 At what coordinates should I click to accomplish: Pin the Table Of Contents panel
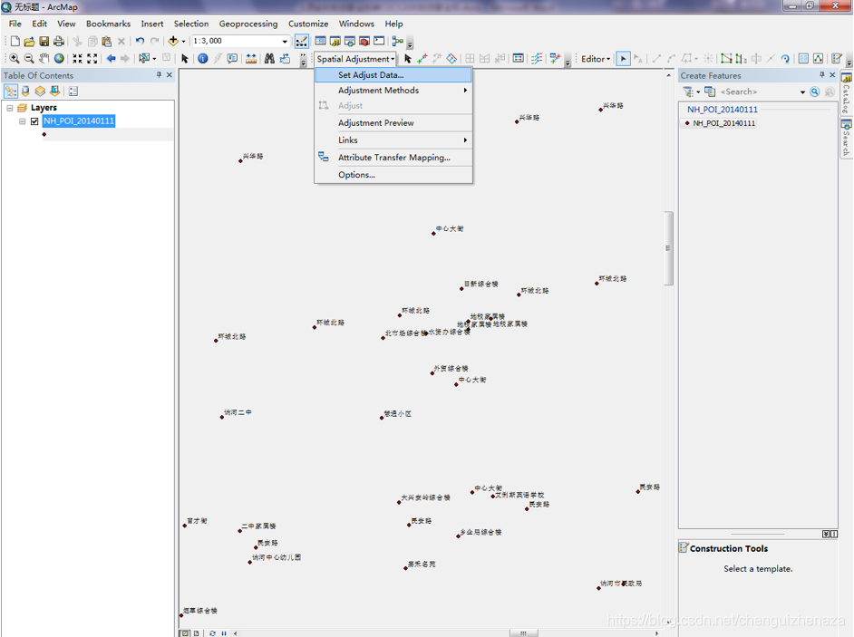coord(159,74)
